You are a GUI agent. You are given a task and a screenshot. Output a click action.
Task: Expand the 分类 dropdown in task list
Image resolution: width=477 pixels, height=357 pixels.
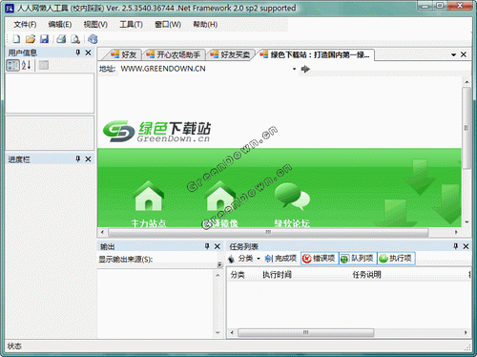[x=259, y=259]
